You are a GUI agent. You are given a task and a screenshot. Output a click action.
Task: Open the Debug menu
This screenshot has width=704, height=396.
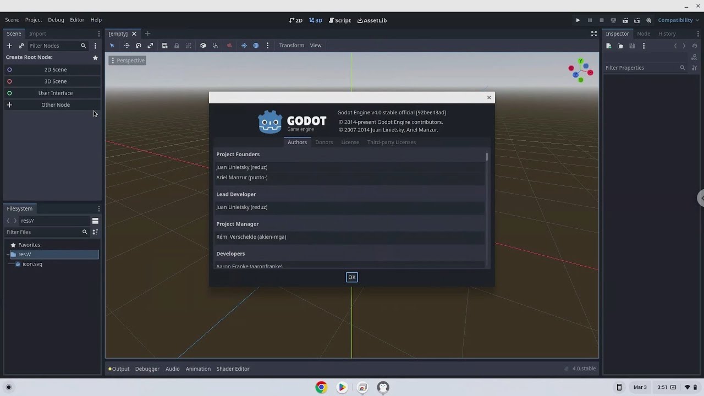[56, 20]
